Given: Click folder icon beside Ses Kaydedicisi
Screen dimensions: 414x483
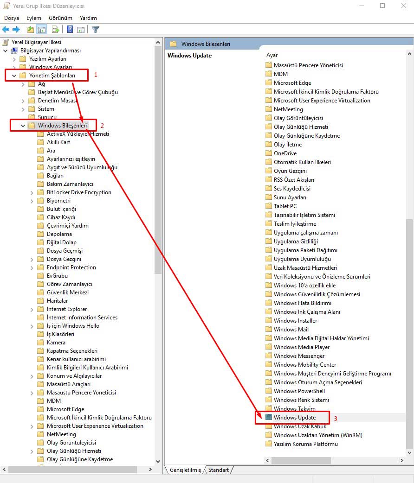Looking at the screenshot, I should [269, 189].
